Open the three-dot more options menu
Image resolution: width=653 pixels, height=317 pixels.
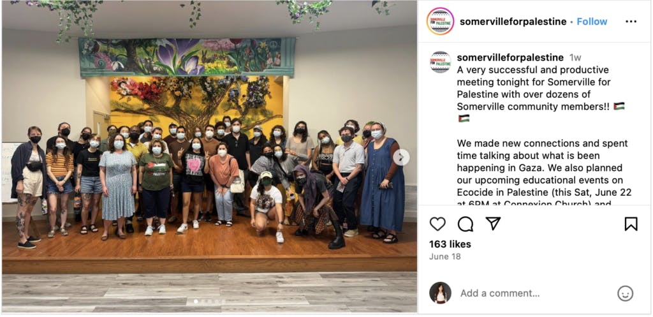(x=631, y=22)
